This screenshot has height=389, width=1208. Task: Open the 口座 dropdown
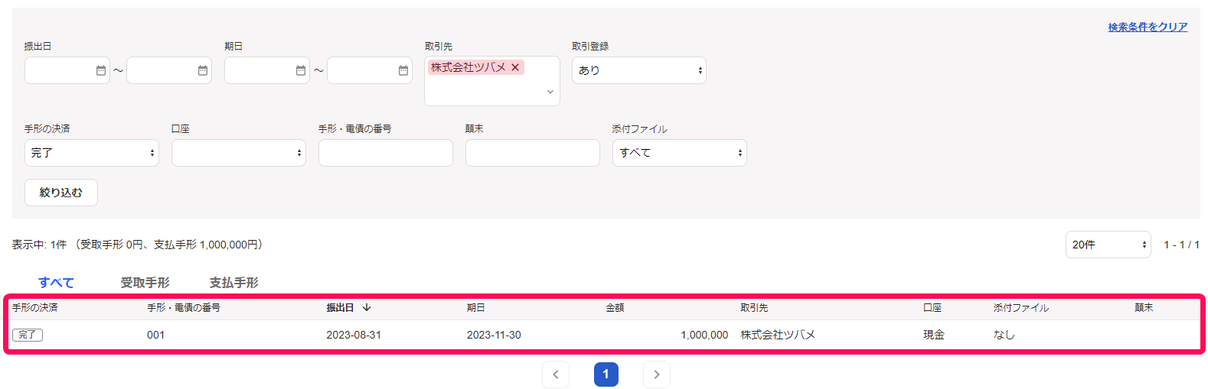click(239, 153)
